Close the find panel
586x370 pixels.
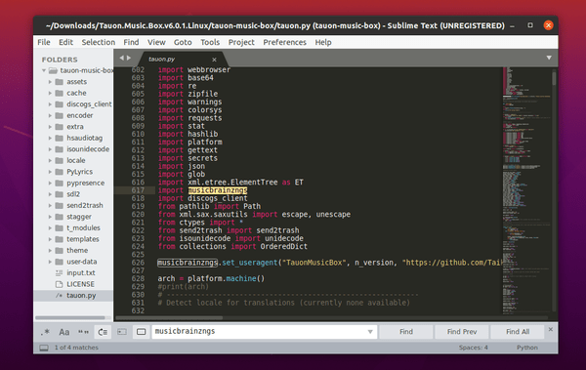pyautogui.click(x=551, y=329)
